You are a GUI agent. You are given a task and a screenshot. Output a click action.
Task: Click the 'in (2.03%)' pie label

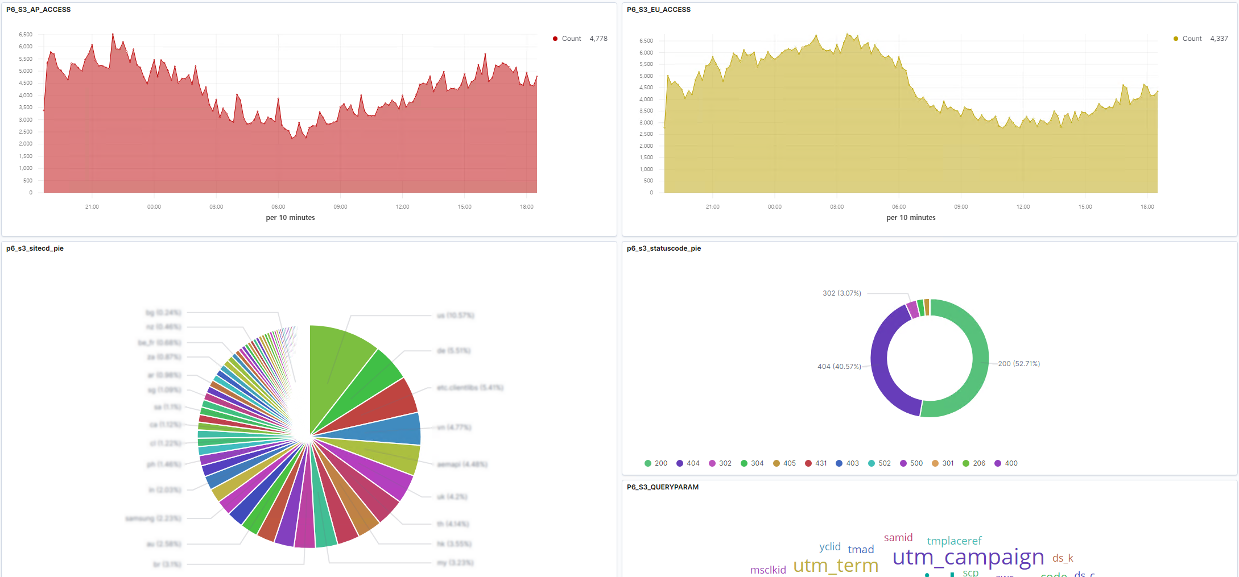(x=165, y=490)
